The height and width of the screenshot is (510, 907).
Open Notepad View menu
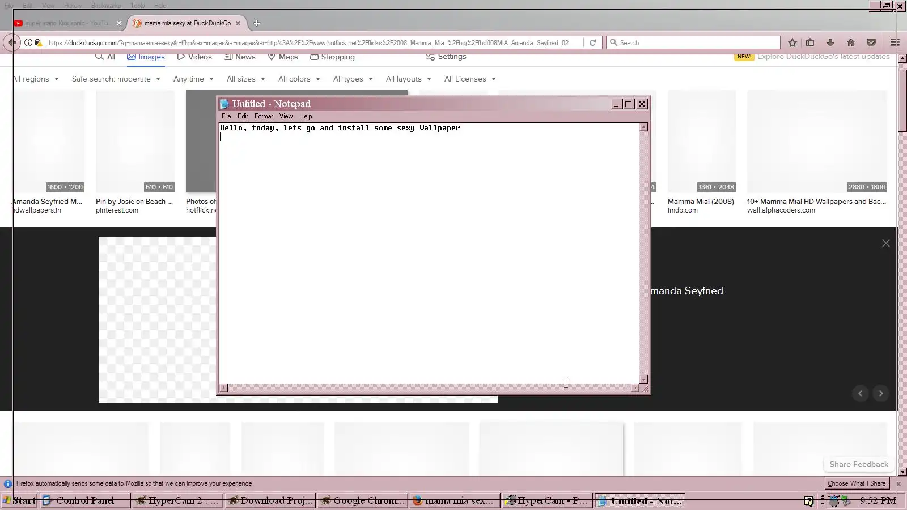pyautogui.click(x=286, y=116)
